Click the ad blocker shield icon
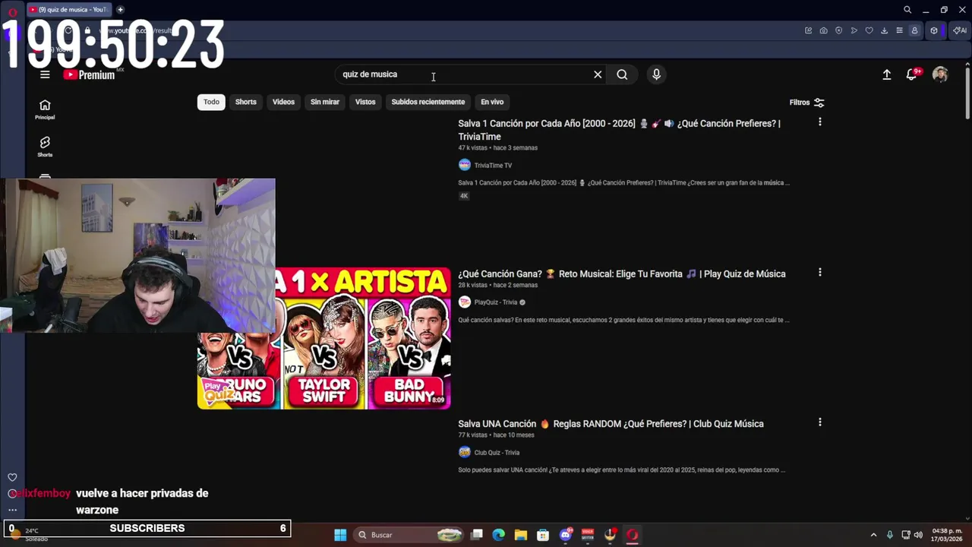972x547 pixels. pyautogui.click(x=838, y=30)
